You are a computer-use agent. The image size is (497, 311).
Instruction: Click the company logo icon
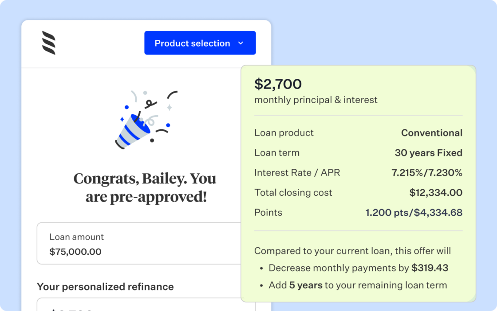[x=49, y=43]
